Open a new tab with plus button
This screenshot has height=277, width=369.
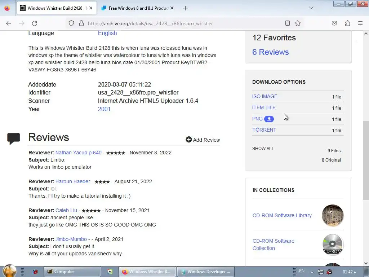(186, 8)
